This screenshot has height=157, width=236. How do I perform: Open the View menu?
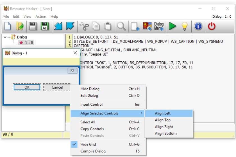pos(27,16)
